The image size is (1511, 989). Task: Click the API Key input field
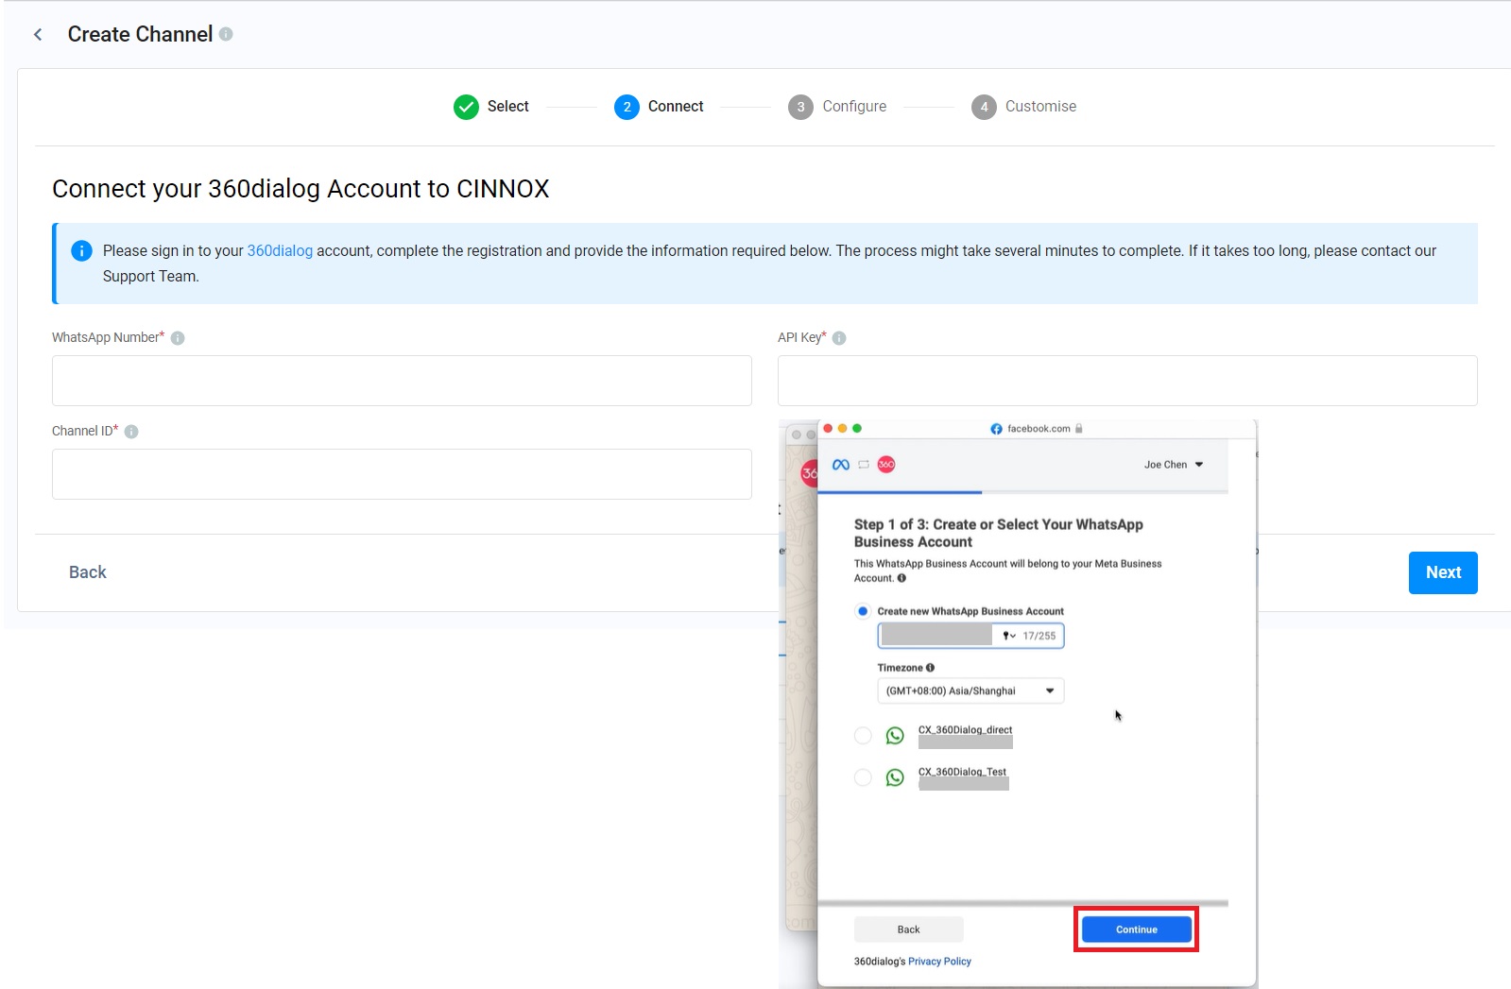point(1127,381)
